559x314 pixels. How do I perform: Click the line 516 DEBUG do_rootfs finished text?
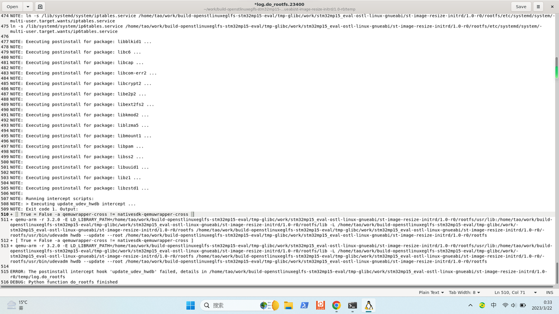pos(63,282)
